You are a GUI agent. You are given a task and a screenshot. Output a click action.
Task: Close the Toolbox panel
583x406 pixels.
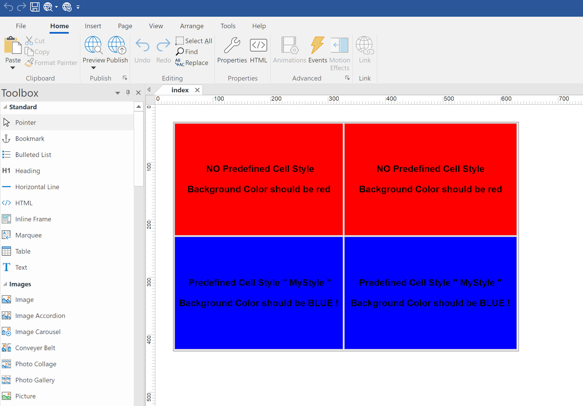click(138, 93)
